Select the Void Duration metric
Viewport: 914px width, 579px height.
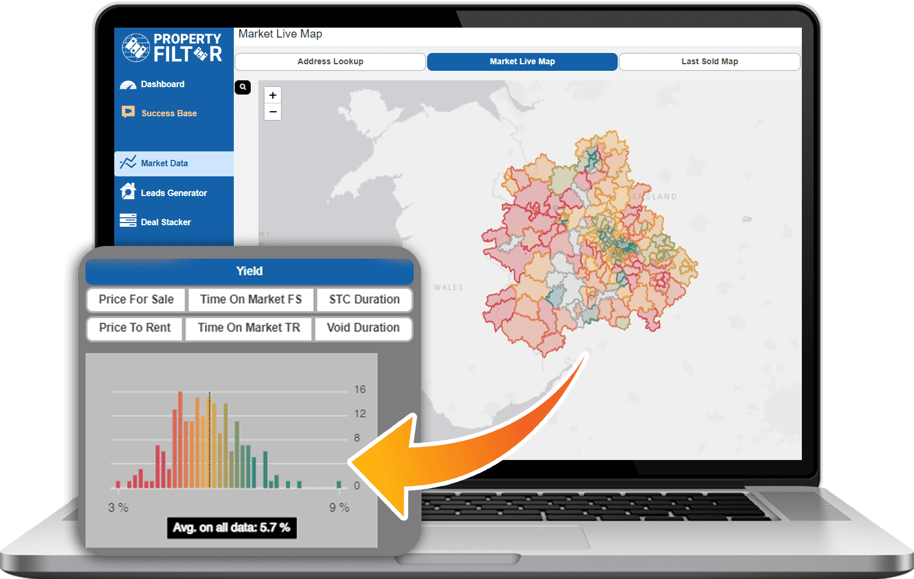[x=363, y=328]
